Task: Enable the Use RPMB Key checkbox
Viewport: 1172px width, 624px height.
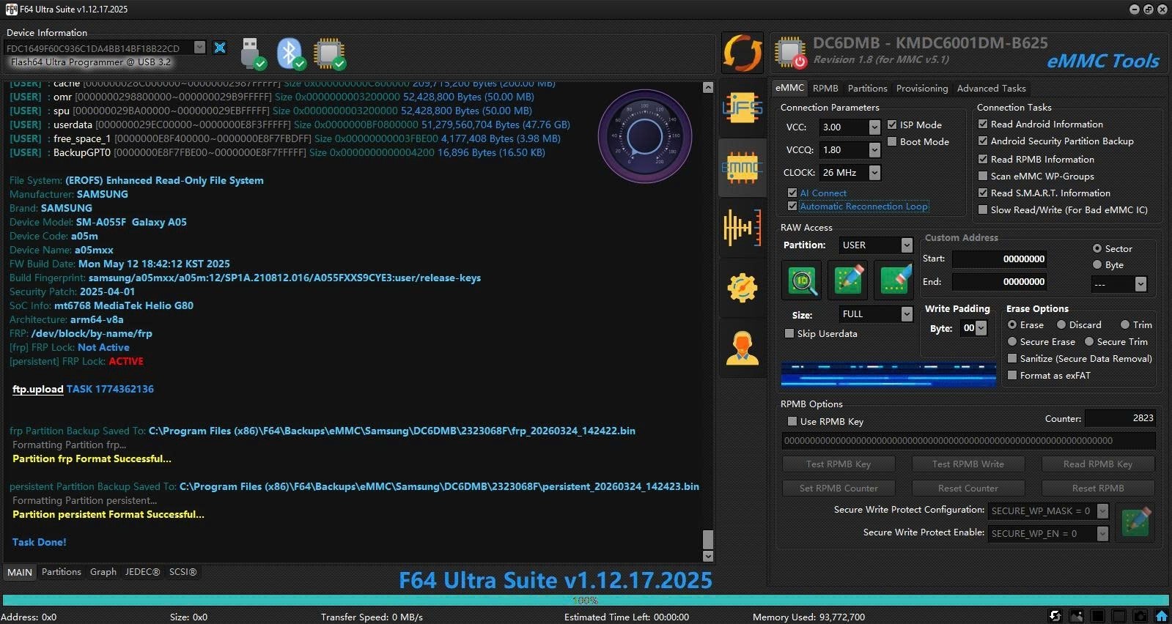Action: coord(792,421)
